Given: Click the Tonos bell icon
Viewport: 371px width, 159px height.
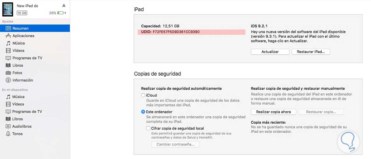Looking at the screenshot, I should coord(8,134).
